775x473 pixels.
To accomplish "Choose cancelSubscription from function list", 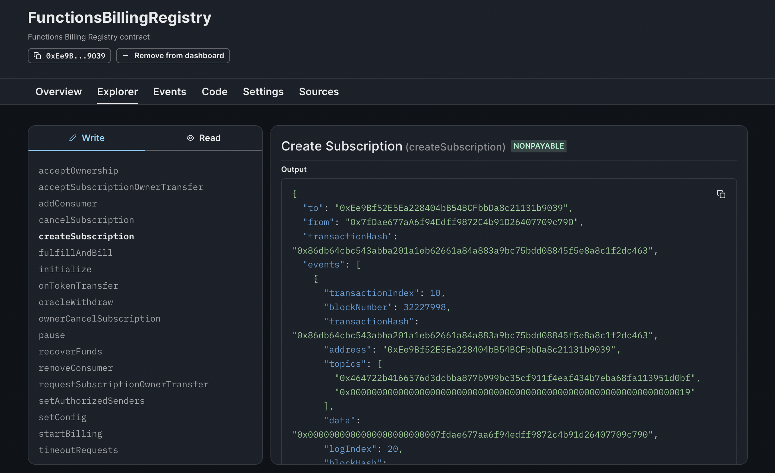I will [x=86, y=220].
